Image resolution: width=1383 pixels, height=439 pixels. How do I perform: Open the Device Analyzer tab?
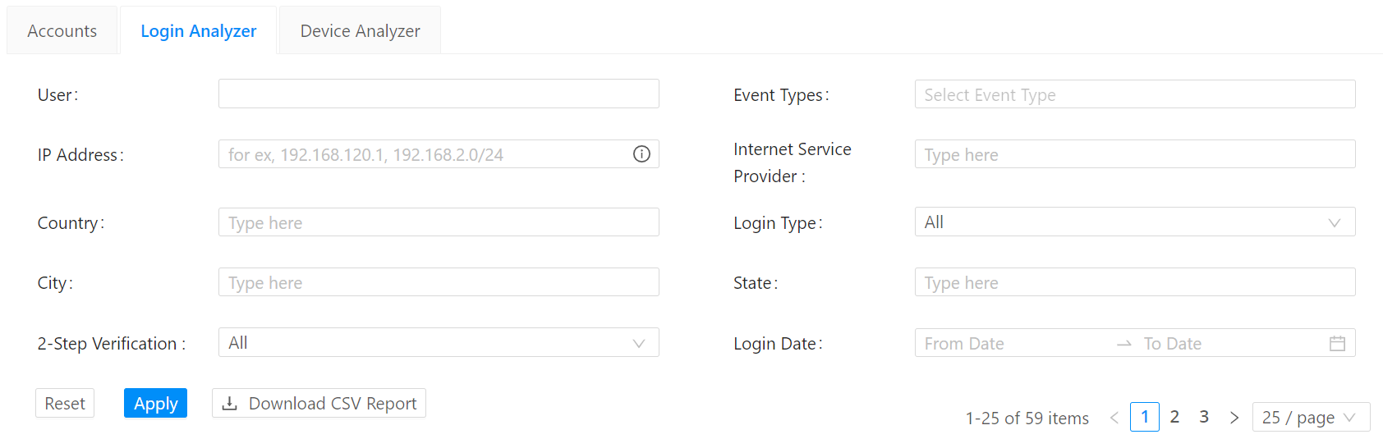(x=360, y=31)
